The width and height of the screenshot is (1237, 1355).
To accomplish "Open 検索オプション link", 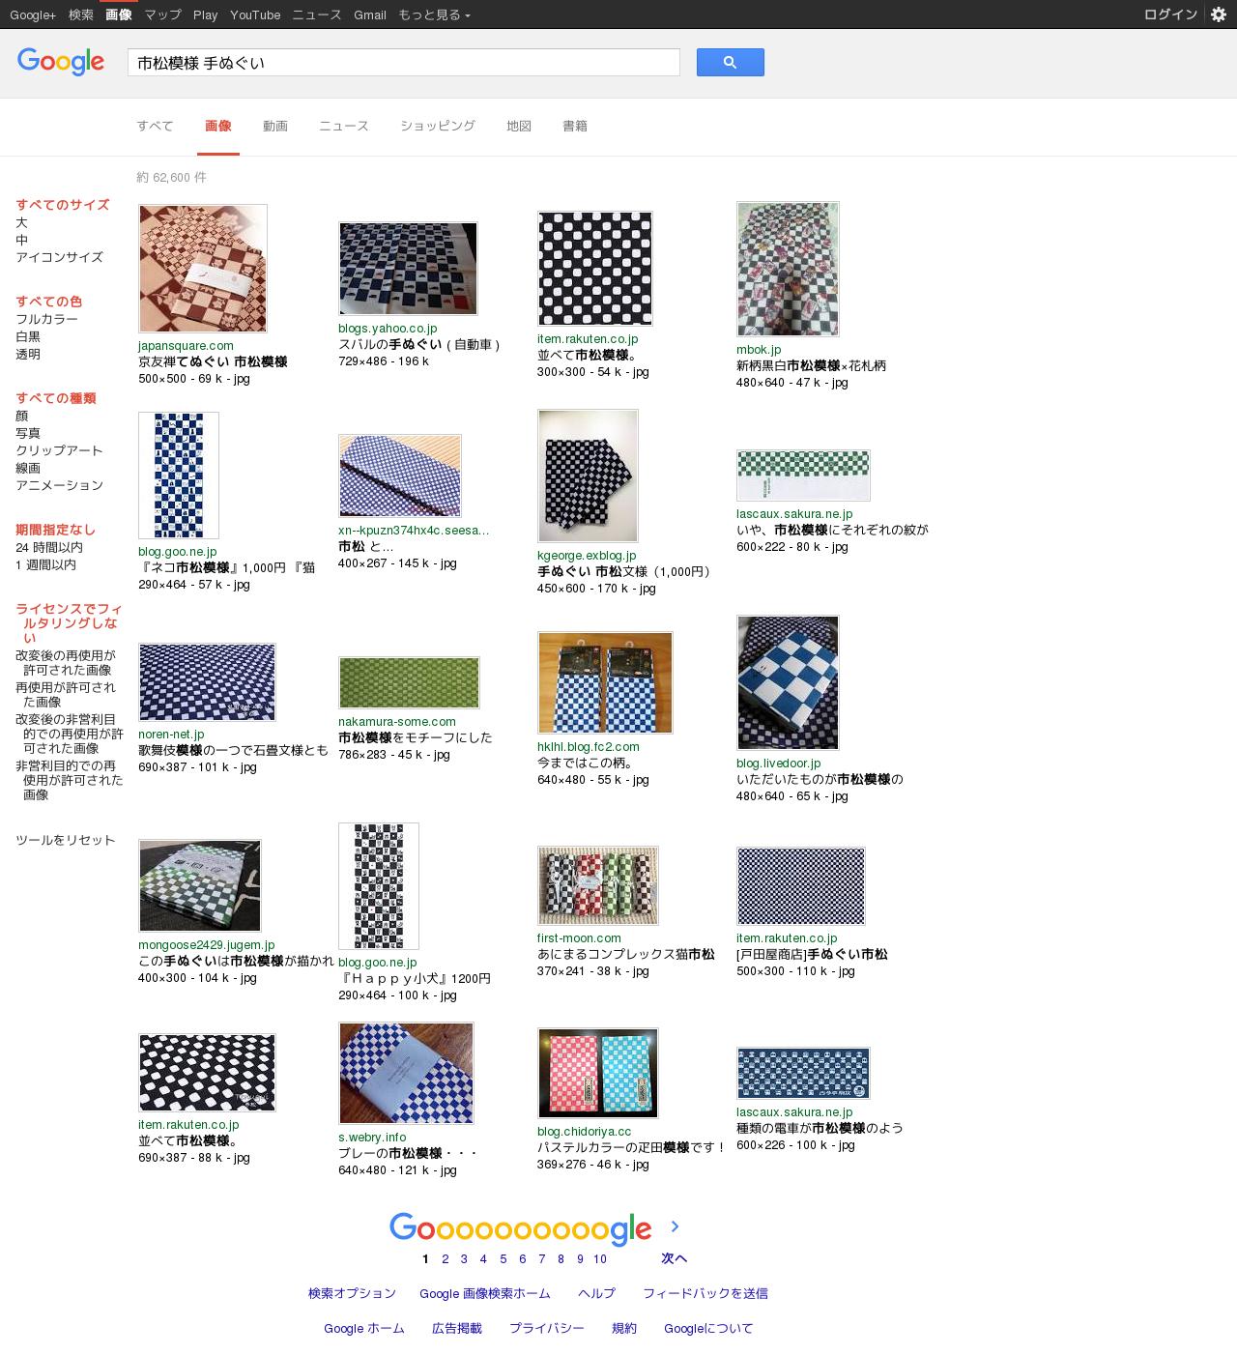I will coord(352,1293).
